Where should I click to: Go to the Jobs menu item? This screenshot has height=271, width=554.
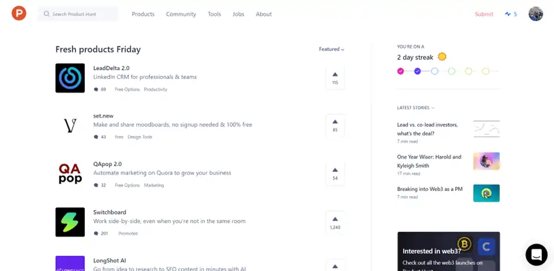tap(238, 14)
